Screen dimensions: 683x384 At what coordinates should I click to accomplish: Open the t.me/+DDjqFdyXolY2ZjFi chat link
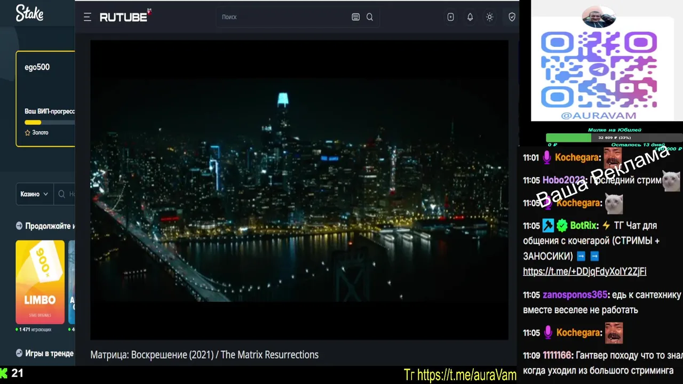[x=584, y=271]
